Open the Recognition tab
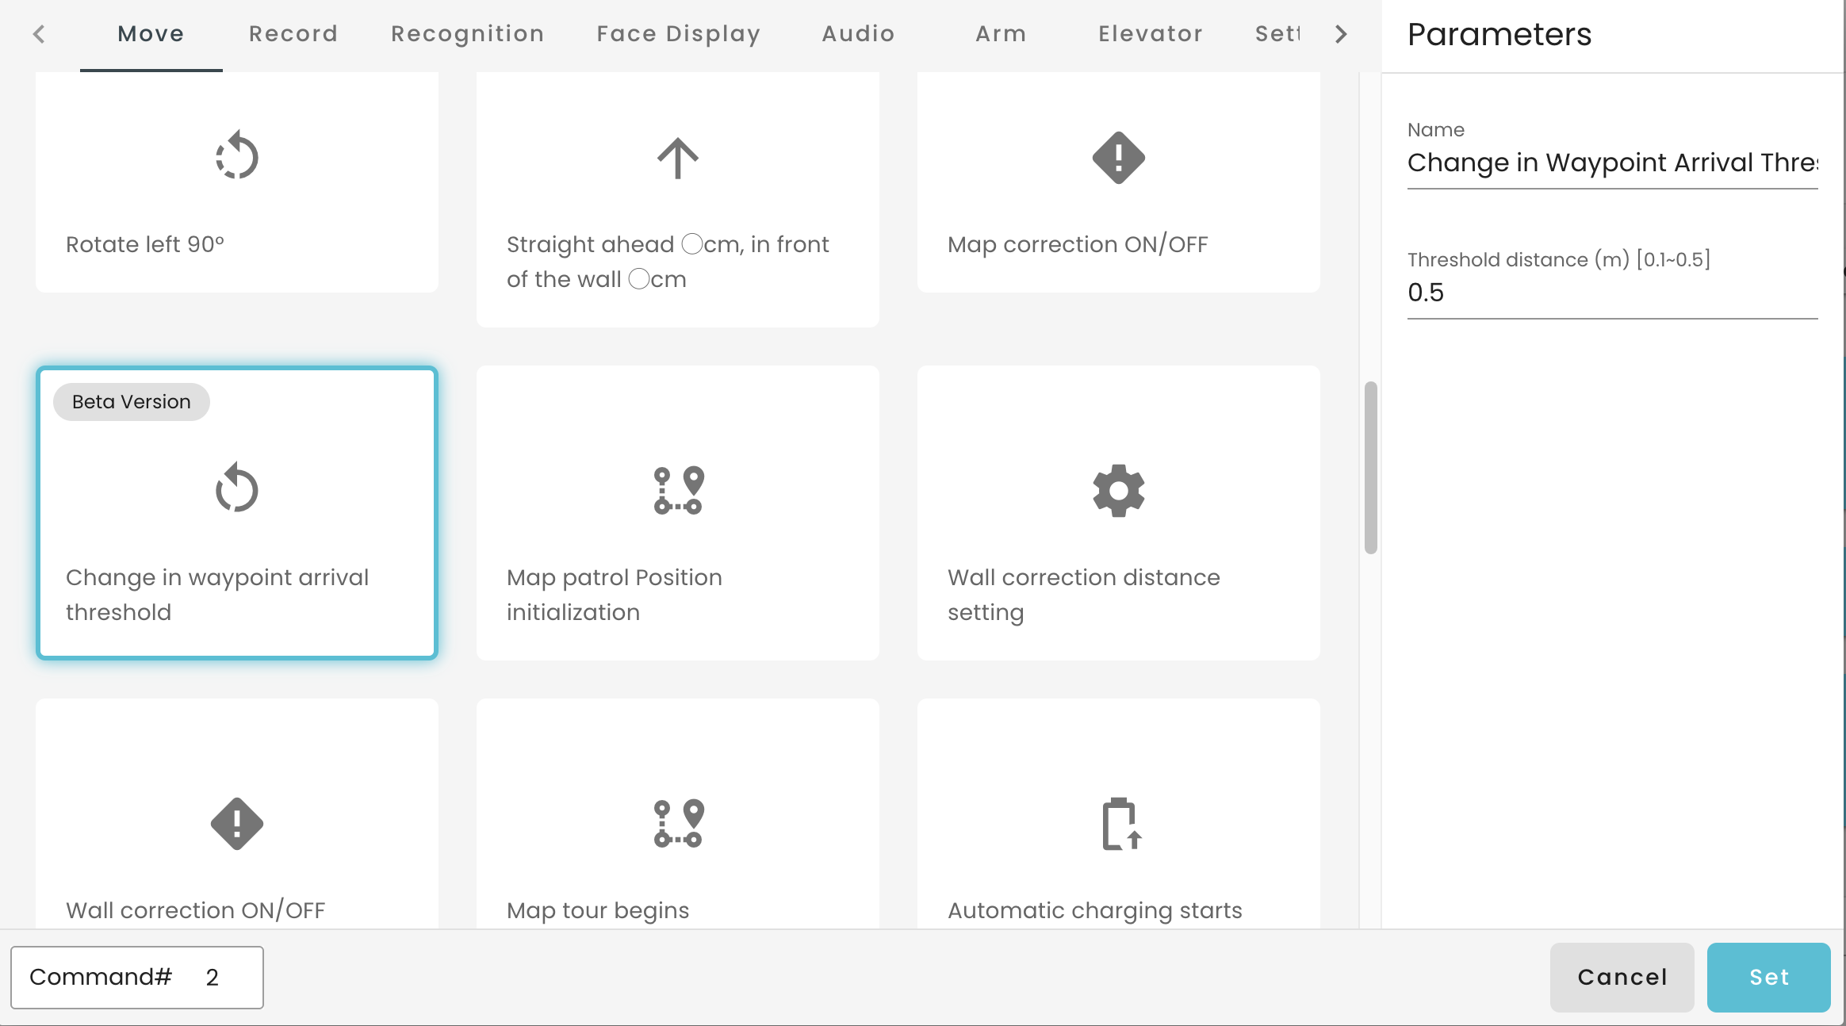 tap(468, 33)
